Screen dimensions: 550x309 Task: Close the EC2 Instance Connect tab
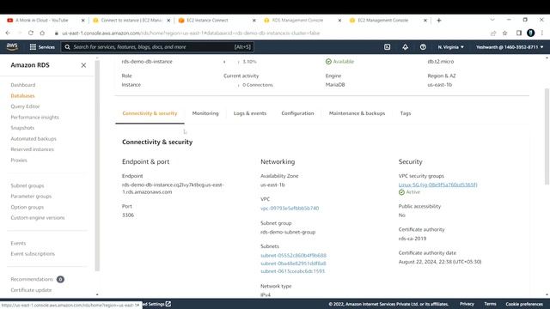coord(254,21)
